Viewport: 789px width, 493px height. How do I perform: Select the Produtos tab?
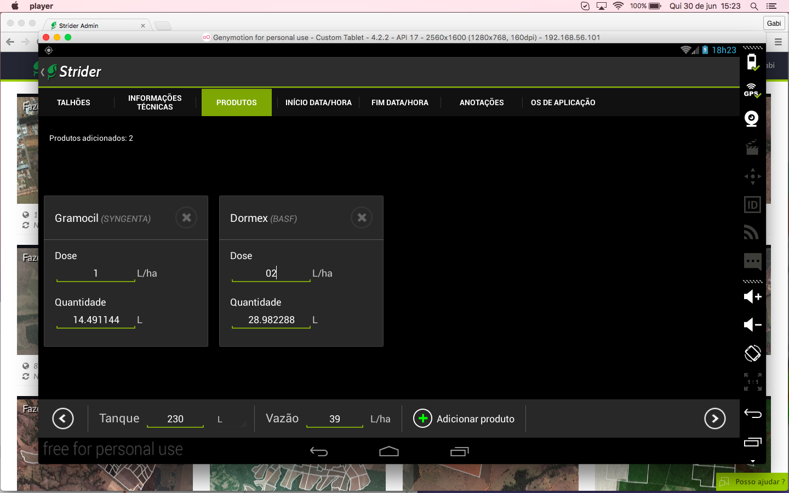pyautogui.click(x=237, y=102)
